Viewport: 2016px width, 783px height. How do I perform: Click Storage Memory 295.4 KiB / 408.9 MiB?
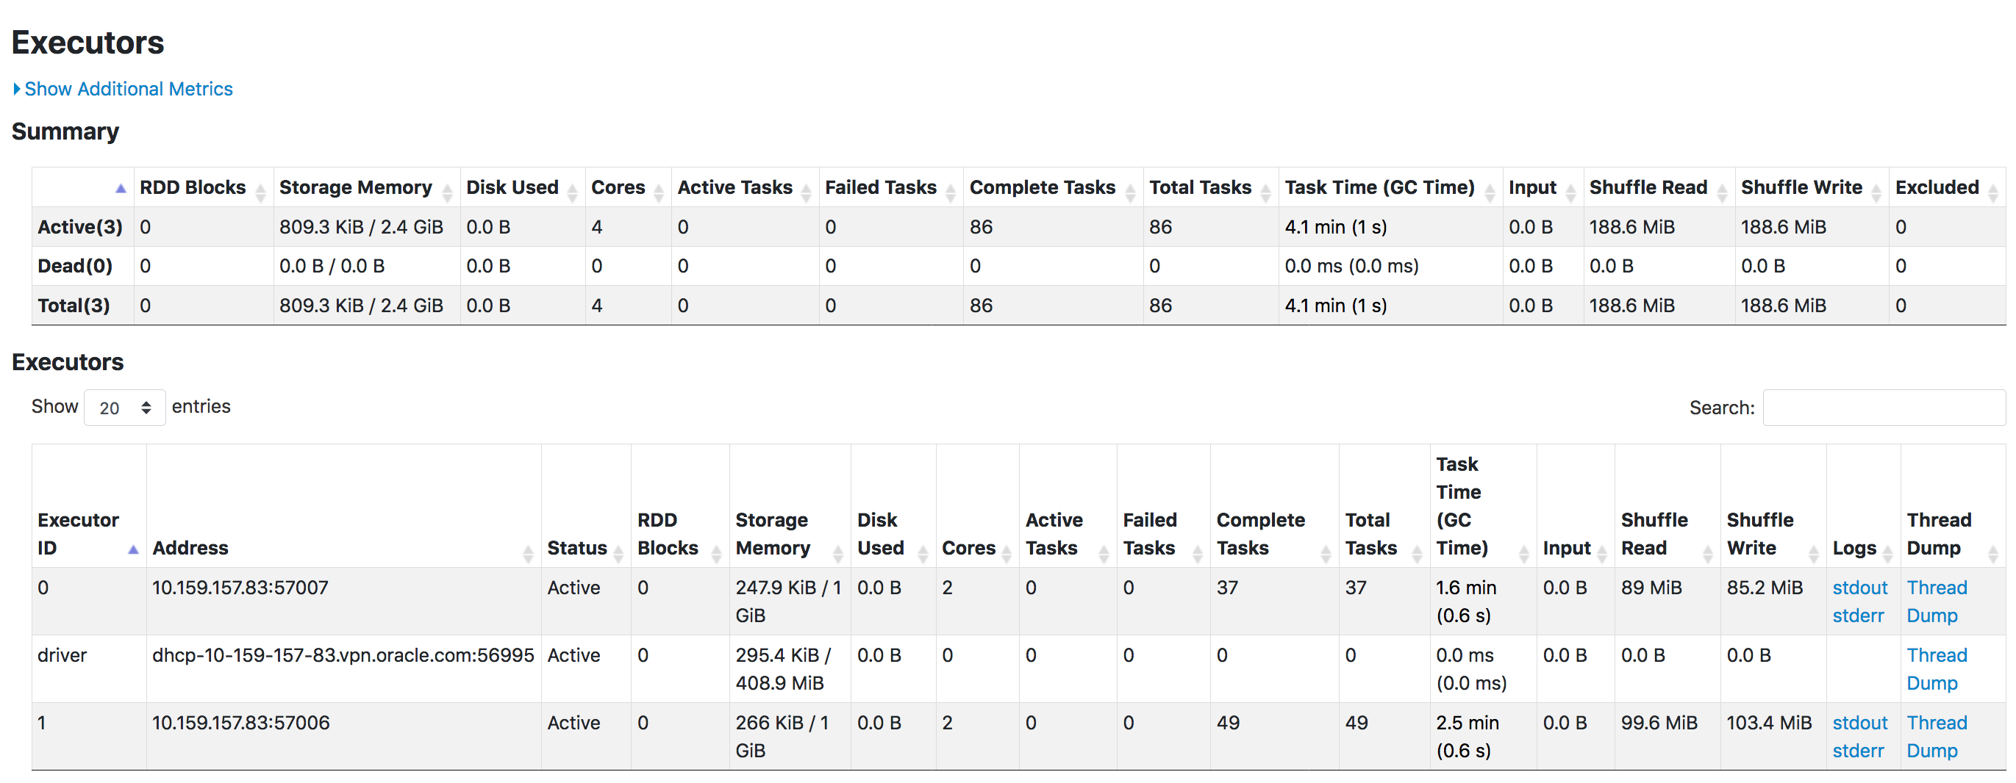click(x=784, y=670)
